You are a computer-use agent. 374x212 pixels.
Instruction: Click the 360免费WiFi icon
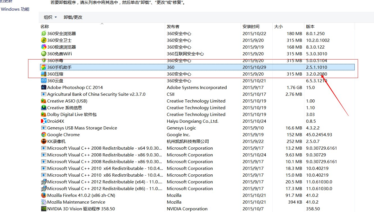pyautogui.click(x=44, y=54)
